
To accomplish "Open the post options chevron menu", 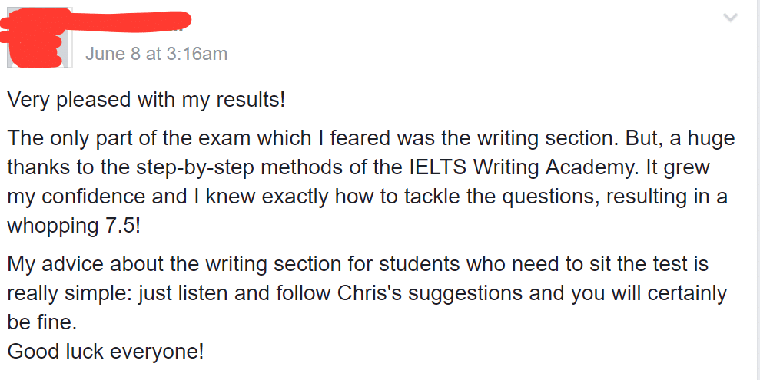I will [730, 18].
